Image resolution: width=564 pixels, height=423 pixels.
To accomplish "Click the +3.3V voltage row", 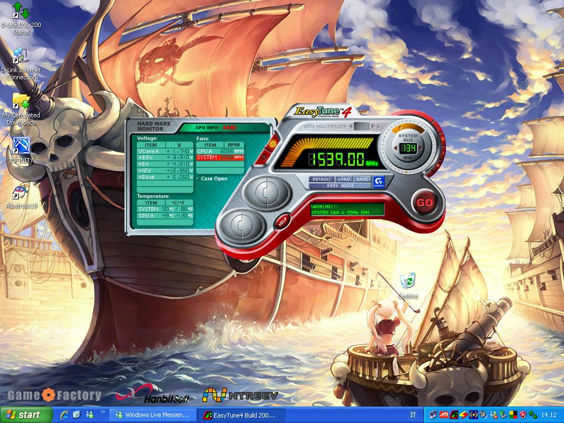I will [x=165, y=158].
